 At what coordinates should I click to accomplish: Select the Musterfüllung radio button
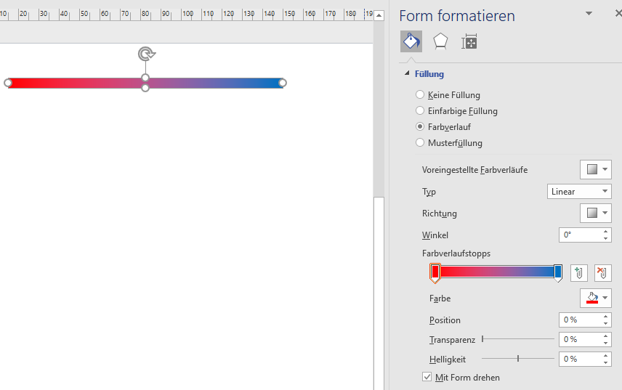[420, 142]
